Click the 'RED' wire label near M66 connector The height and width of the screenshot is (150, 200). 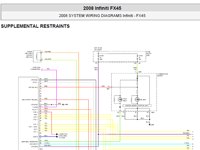coord(103,86)
